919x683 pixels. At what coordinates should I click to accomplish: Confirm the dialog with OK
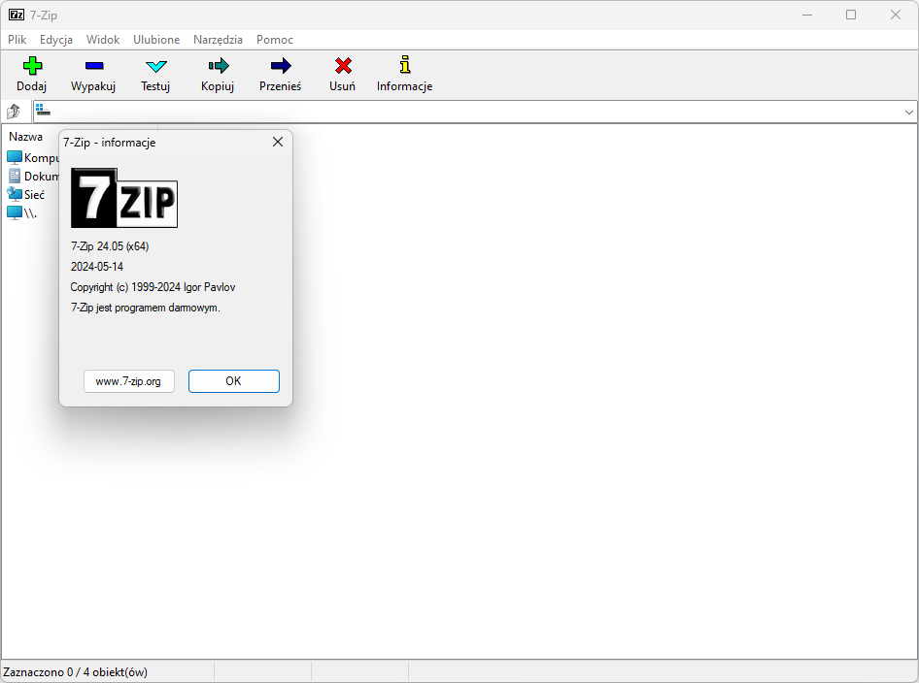pos(234,381)
